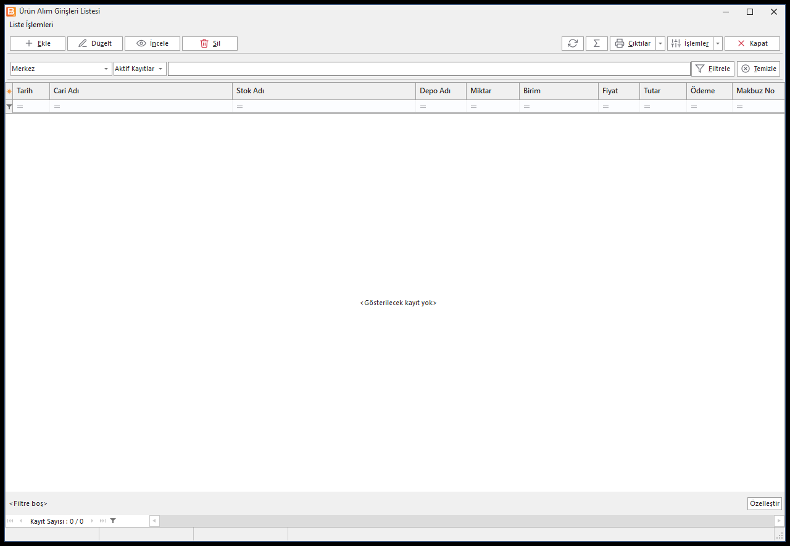Sort by Depo Adı column header
The width and height of the screenshot is (790, 546).
[x=441, y=91]
